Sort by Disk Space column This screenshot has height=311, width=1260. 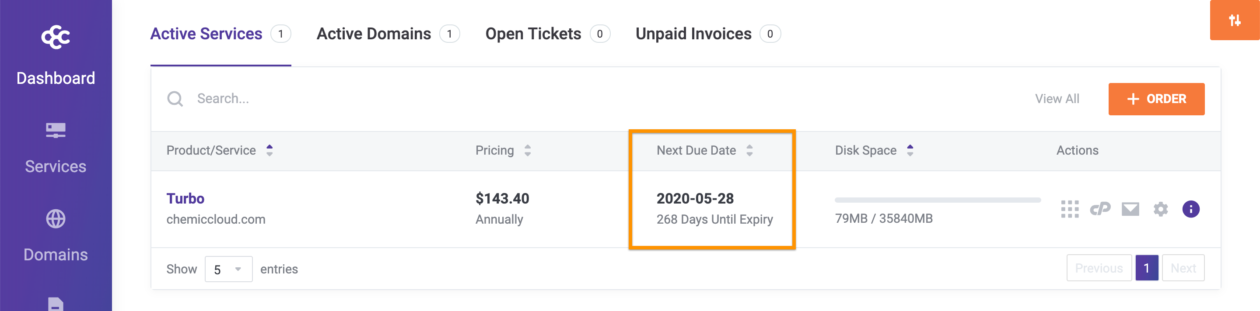tap(910, 150)
